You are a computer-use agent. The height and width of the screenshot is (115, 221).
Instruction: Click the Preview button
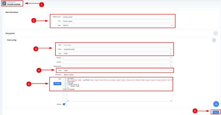point(57,83)
